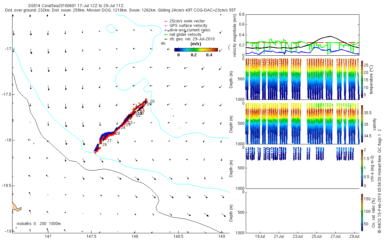Select 'sfc geo. vel. 29-Jul-2010' legend entry
Image resolution: width=384 pixels, height=240 pixels.
(x=192, y=39)
